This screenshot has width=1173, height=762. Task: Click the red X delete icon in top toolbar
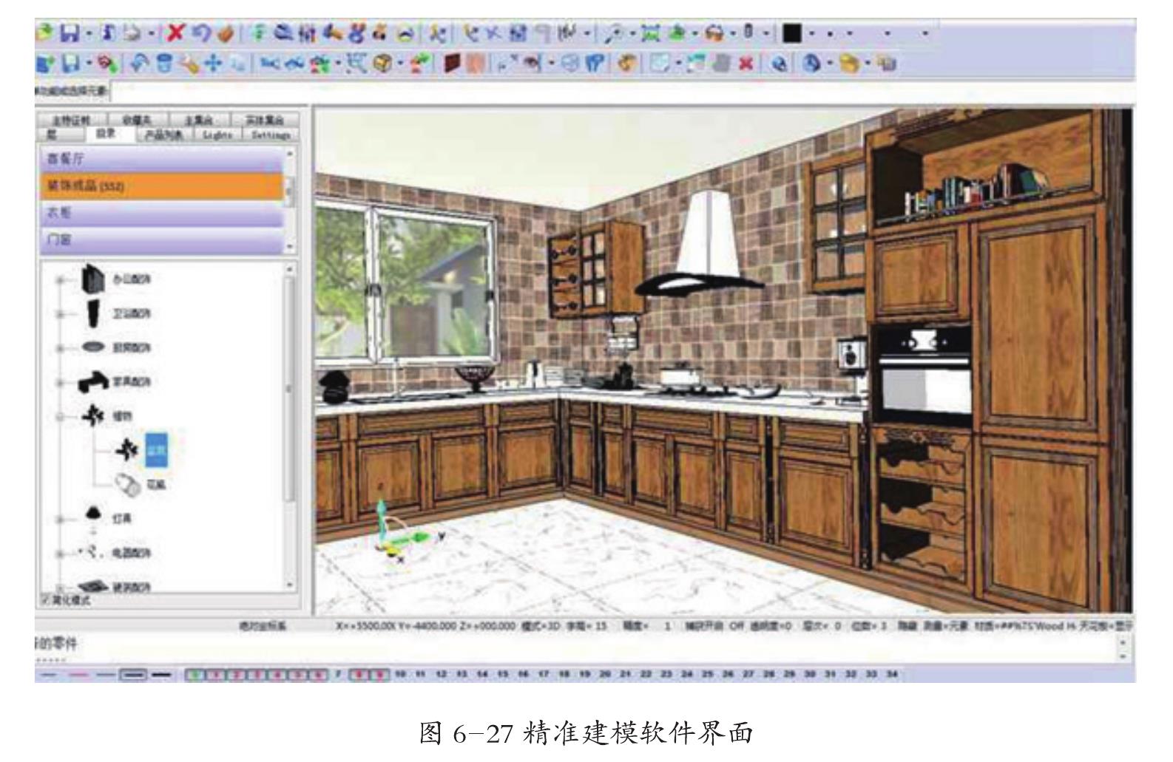(x=176, y=33)
